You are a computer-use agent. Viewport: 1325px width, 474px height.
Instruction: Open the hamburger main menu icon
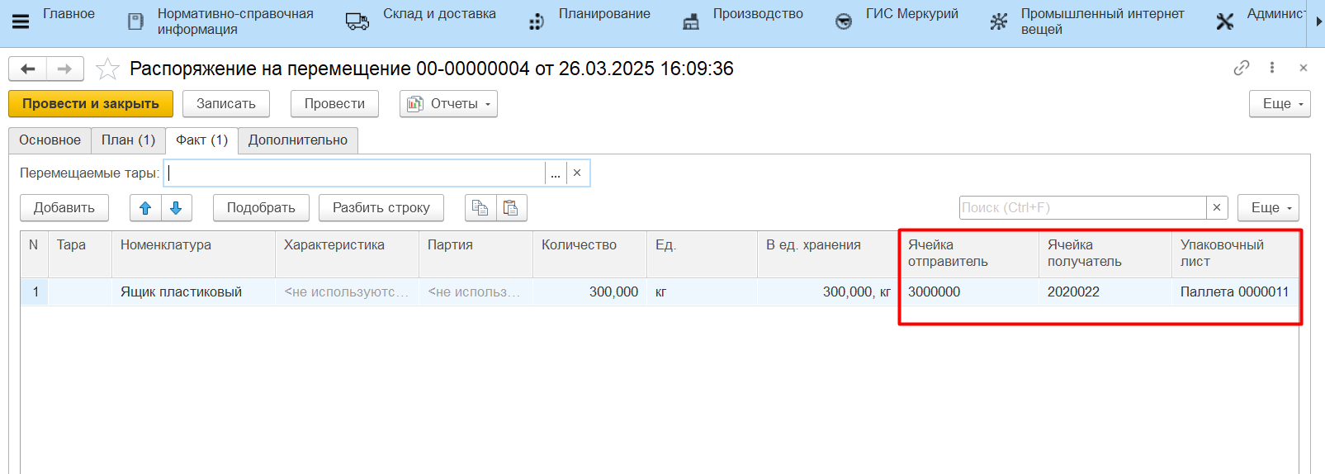point(21,21)
